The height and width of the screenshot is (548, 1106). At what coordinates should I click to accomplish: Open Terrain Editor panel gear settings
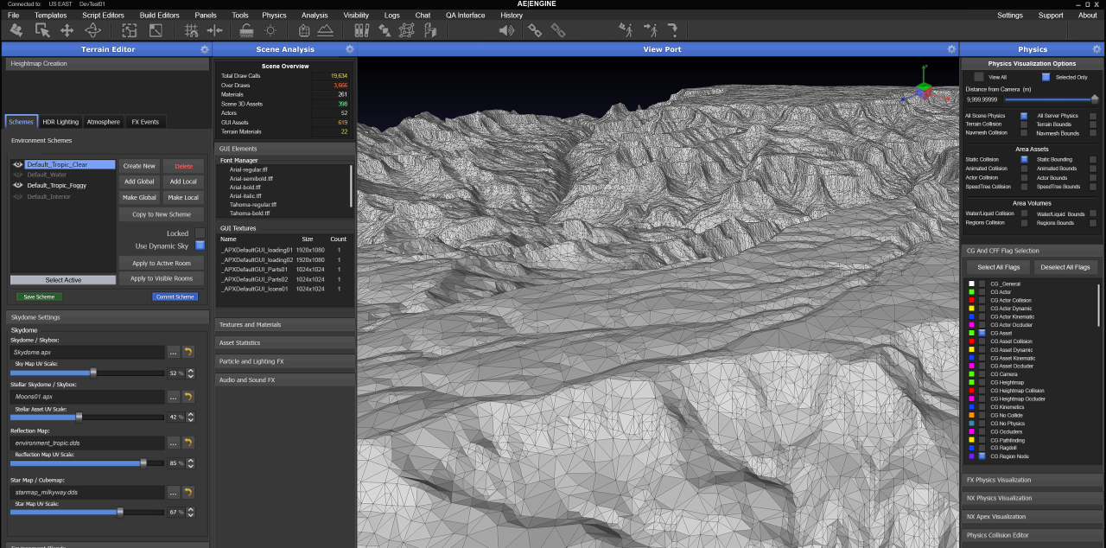pyautogui.click(x=204, y=49)
